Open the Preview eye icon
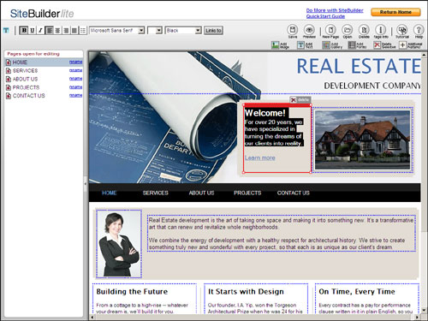This screenshot has width=428, height=321. click(309, 30)
